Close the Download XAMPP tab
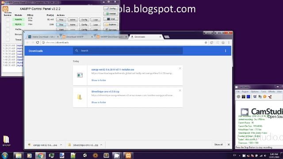The width and height of the screenshot is (283, 159). [92, 37]
